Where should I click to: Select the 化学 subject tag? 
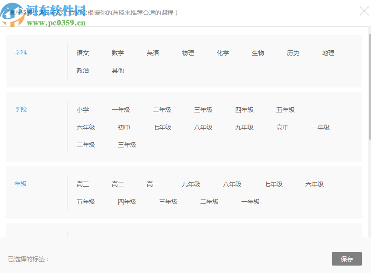point(223,52)
